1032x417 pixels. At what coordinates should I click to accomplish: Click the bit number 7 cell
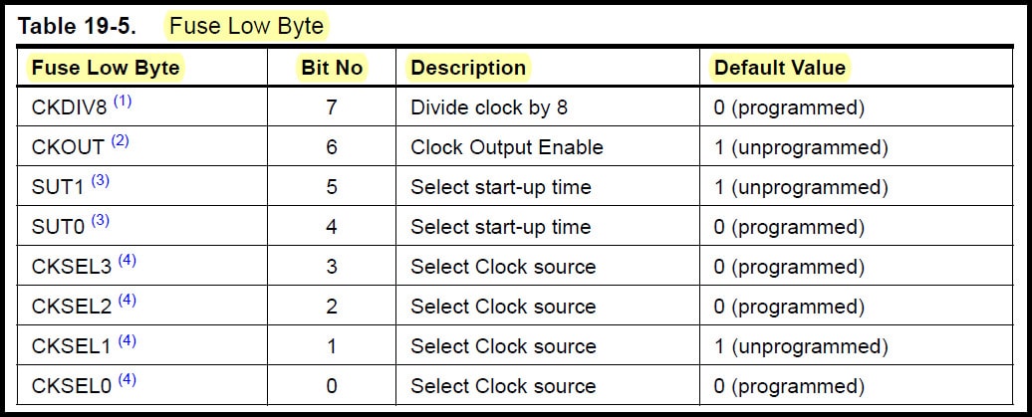pyautogui.click(x=332, y=107)
